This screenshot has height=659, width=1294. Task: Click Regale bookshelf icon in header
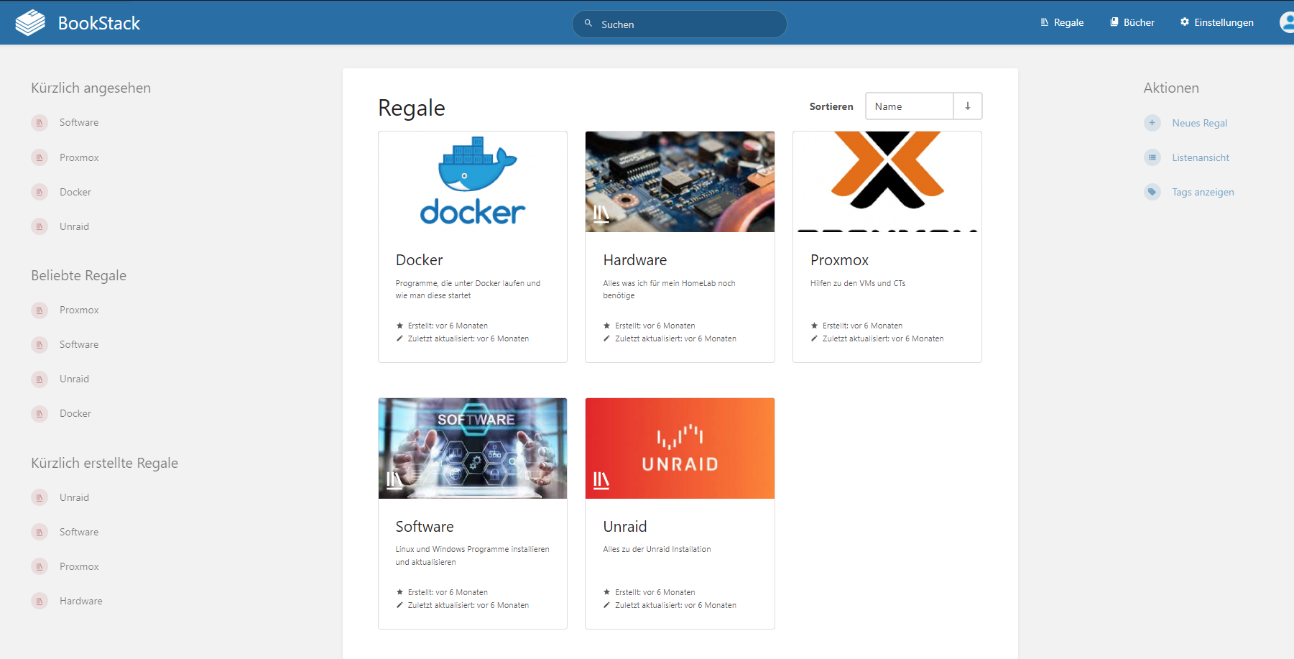click(x=1045, y=22)
